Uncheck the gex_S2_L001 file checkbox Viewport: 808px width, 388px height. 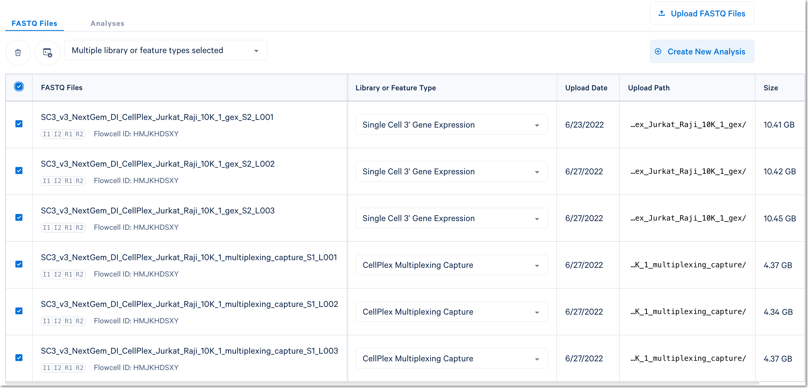coord(19,124)
